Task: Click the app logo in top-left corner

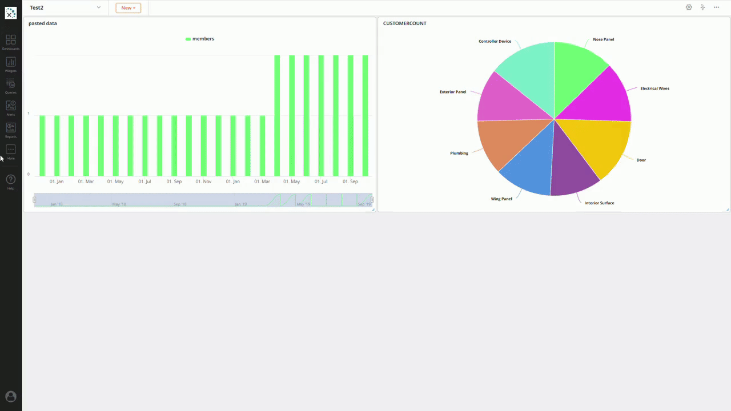Action: click(x=11, y=13)
